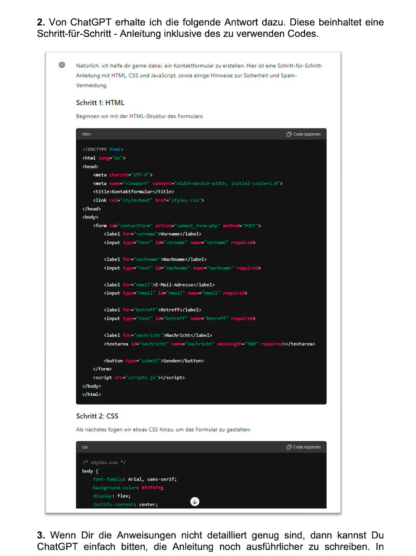Viewport: 416px width, 556px height.
Task: Select the 'Schritt 2: CSS' heading
Action: point(97,416)
